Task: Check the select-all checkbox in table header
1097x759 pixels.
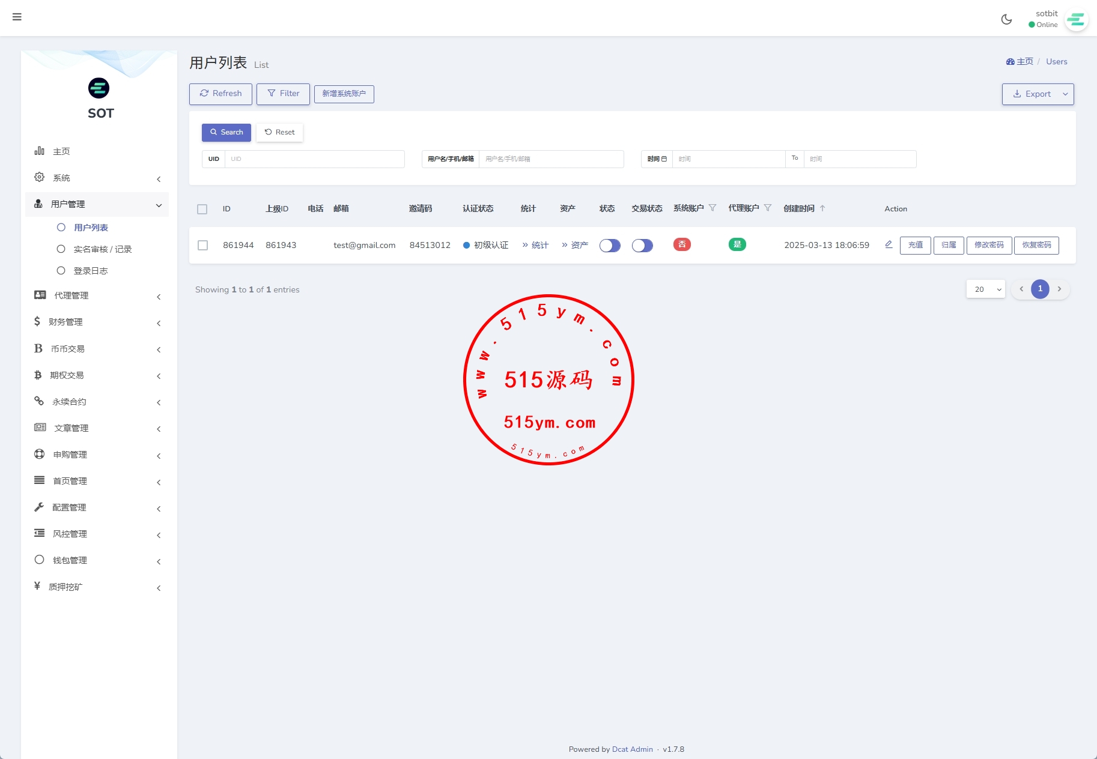Action: click(202, 209)
